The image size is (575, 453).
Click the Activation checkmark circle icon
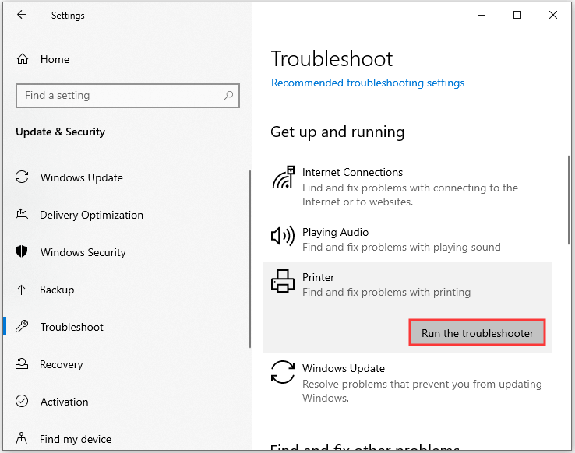tap(22, 401)
